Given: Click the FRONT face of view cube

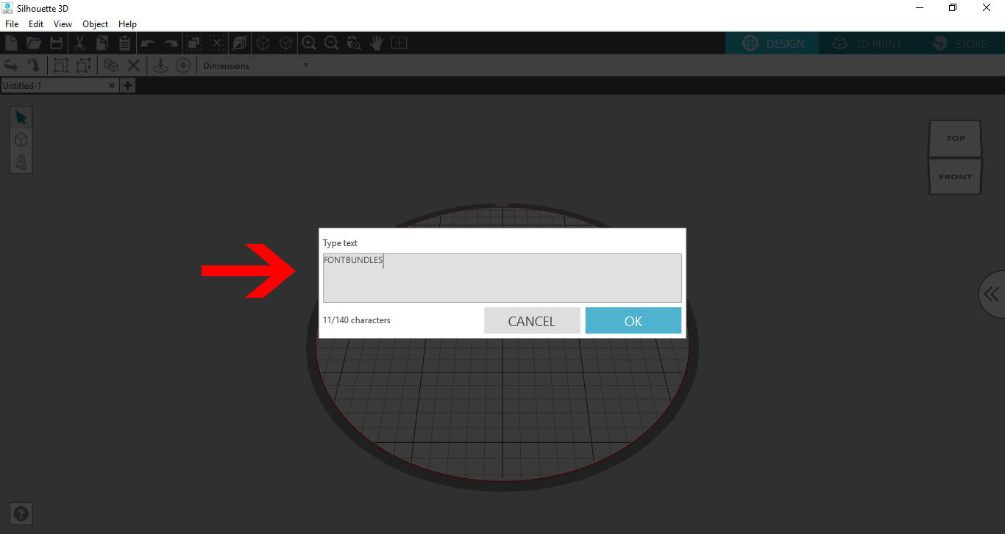Looking at the screenshot, I should (955, 177).
